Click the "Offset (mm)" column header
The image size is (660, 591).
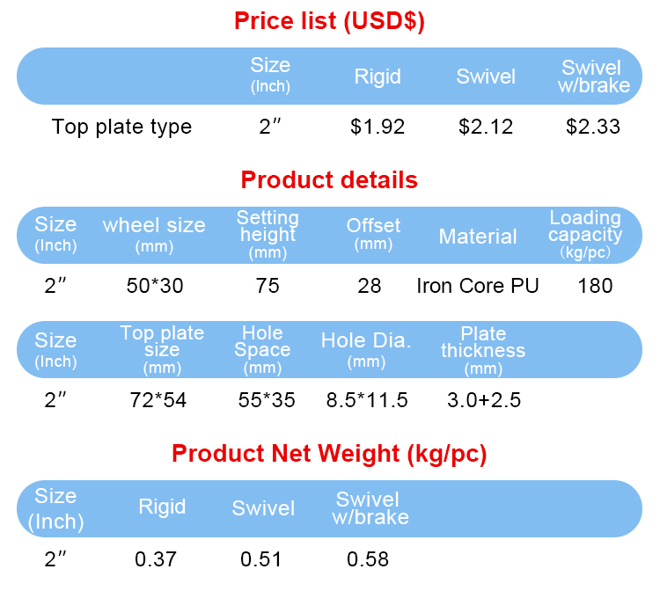coord(373,233)
